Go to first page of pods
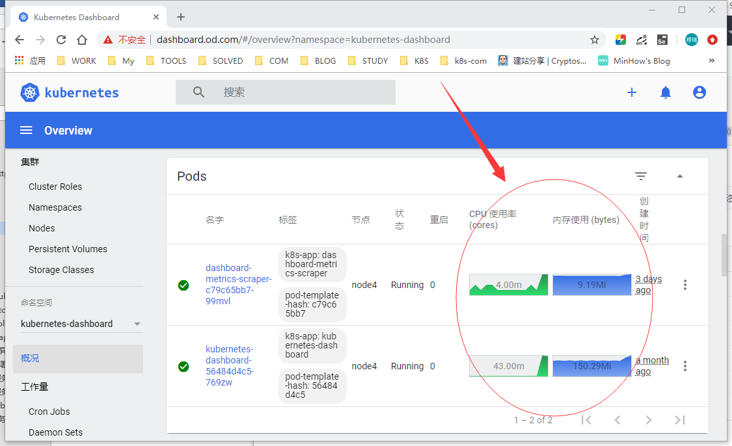 (586, 420)
